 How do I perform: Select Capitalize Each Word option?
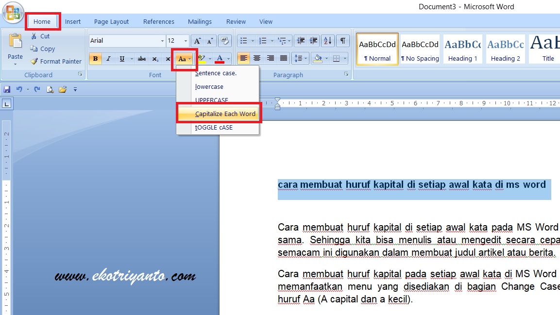click(218, 114)
